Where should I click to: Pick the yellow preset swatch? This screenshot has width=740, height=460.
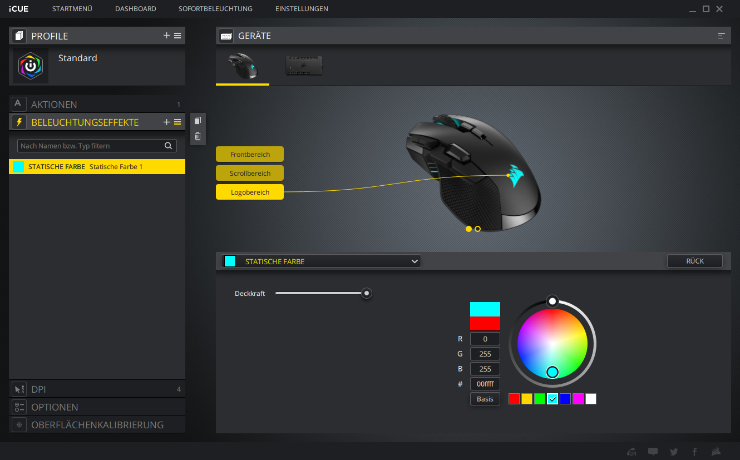tap(527, 399)
